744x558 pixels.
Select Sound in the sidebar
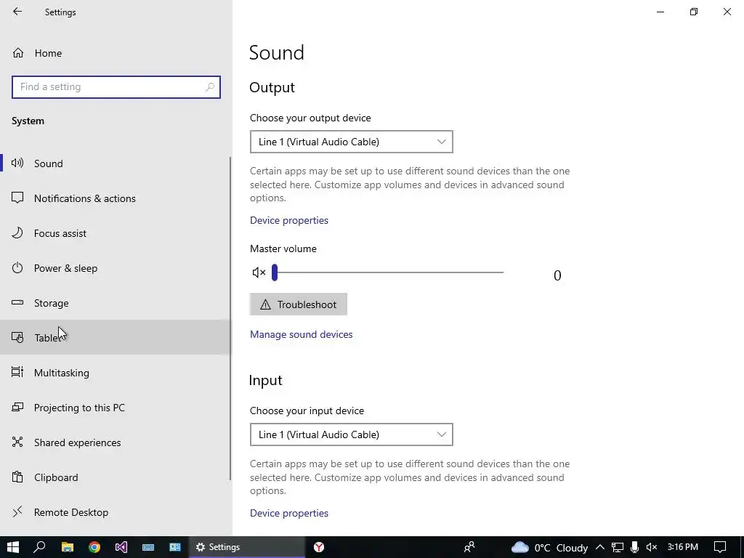click(115, 163)
